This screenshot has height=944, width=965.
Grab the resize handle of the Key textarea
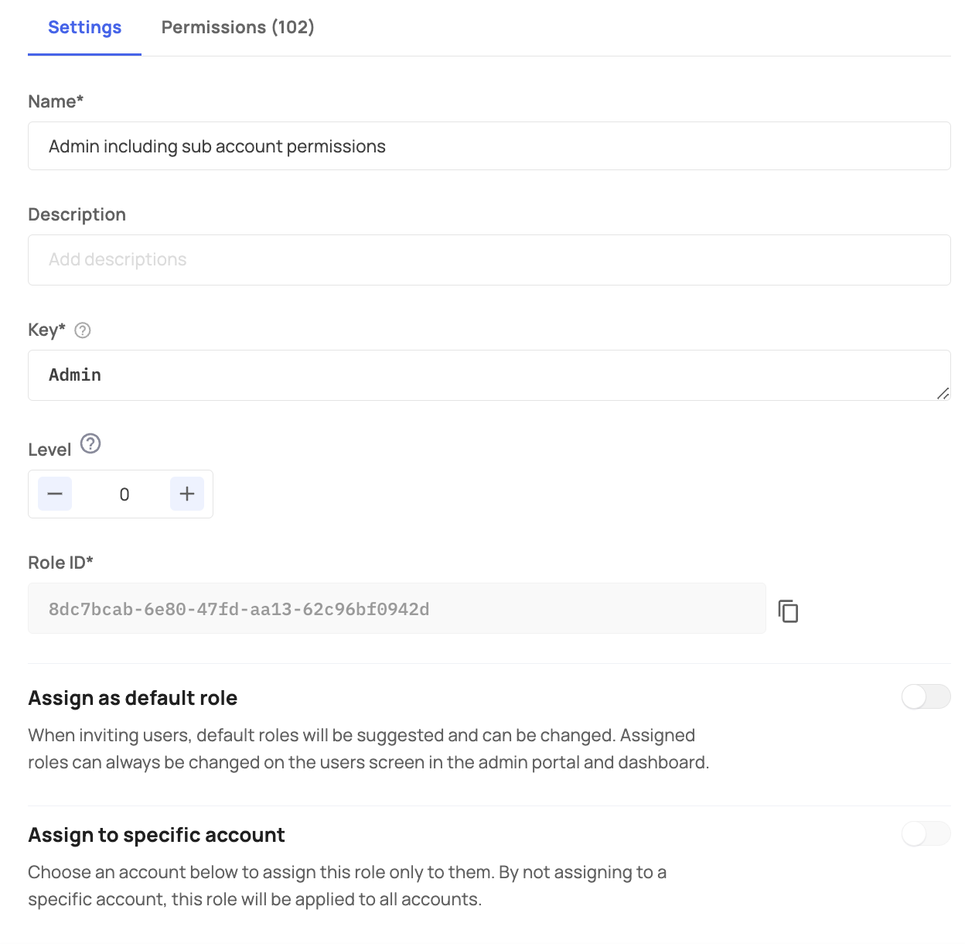(x=943, y=393)
